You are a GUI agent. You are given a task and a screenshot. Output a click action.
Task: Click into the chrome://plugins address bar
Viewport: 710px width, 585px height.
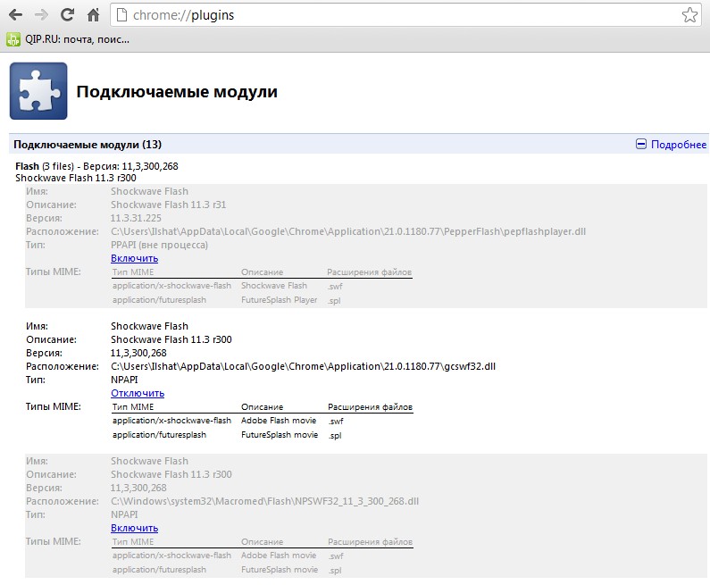point(402,15)
